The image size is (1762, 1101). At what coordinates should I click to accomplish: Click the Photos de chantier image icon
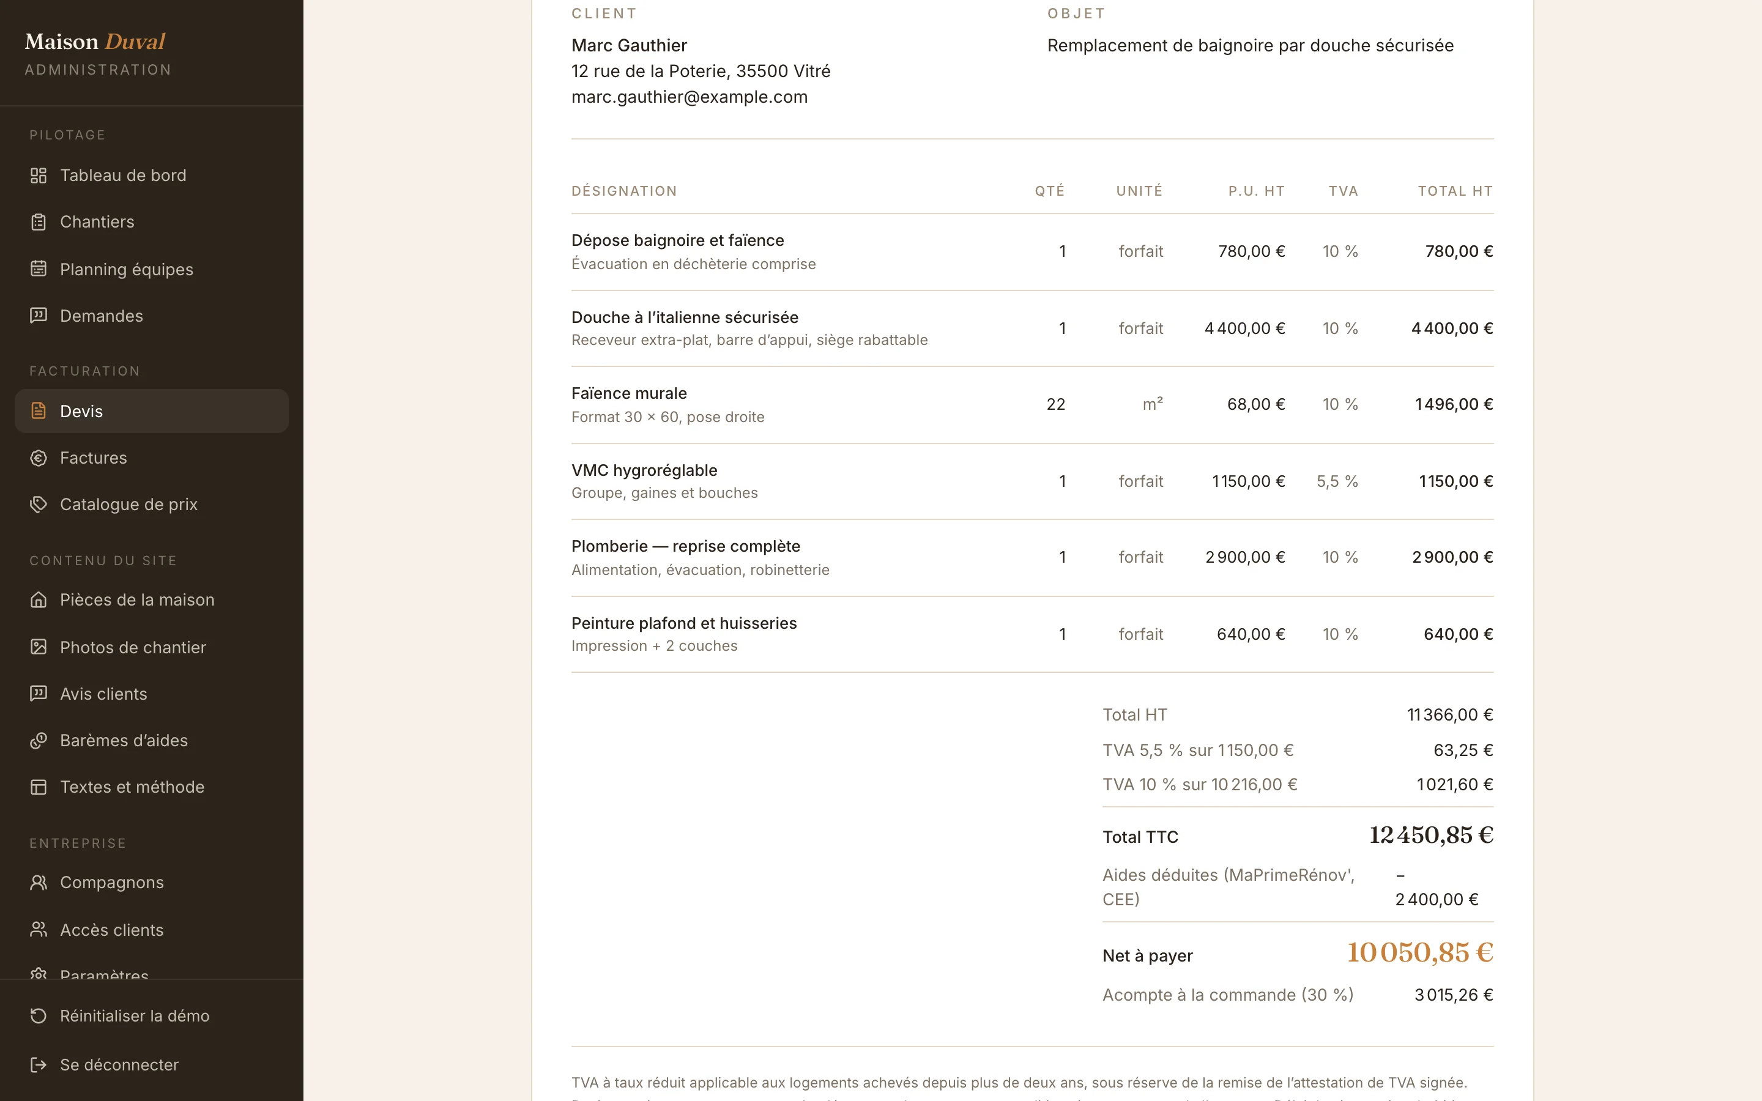click(x=39, y=647)
